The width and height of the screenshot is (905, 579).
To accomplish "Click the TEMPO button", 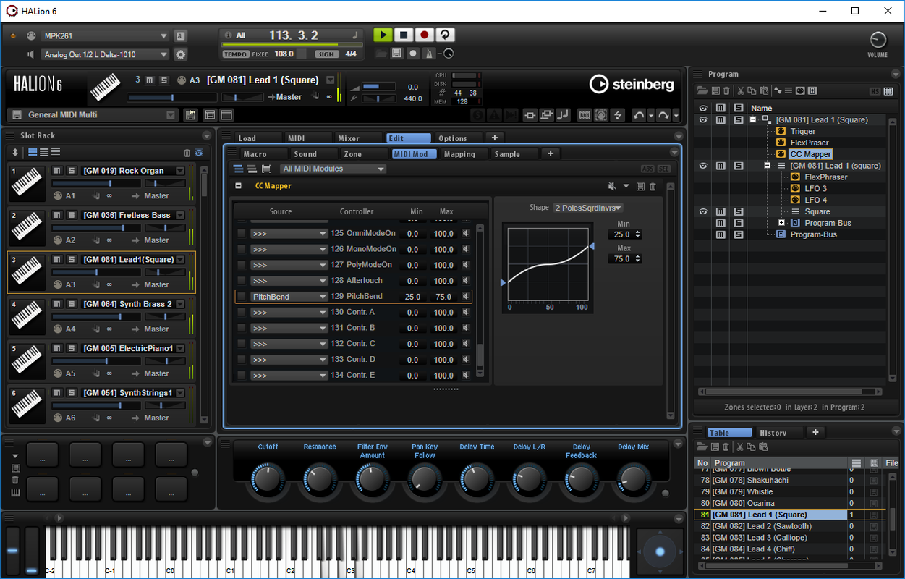I will [236, 54].
